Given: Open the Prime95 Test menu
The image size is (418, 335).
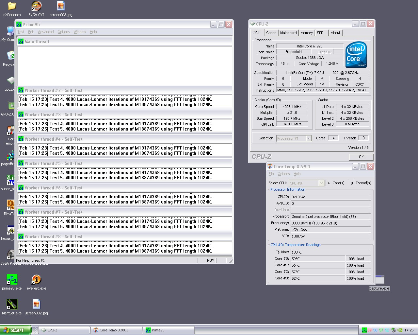Looking at the screenshot, I should 21,32.
